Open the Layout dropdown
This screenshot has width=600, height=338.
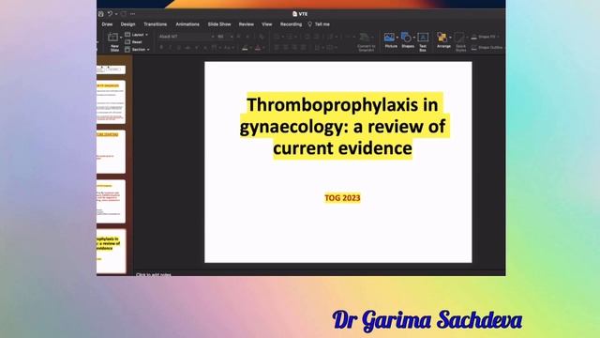[x=137, y=35]
